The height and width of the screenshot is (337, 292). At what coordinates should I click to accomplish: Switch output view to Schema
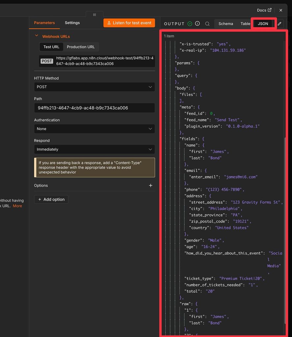(226, 24)
